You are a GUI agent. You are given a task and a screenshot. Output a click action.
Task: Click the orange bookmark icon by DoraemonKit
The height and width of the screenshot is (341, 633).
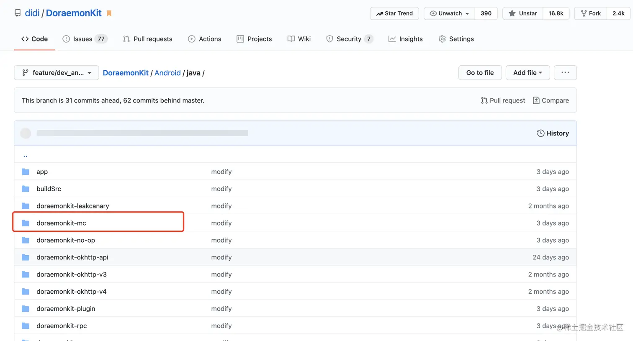click(x=109, y=13)
